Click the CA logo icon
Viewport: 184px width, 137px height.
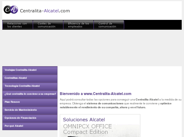(x=11, y=10)
